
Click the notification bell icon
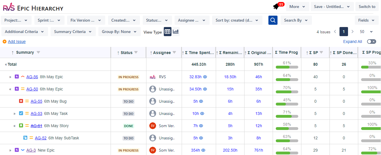276,7
